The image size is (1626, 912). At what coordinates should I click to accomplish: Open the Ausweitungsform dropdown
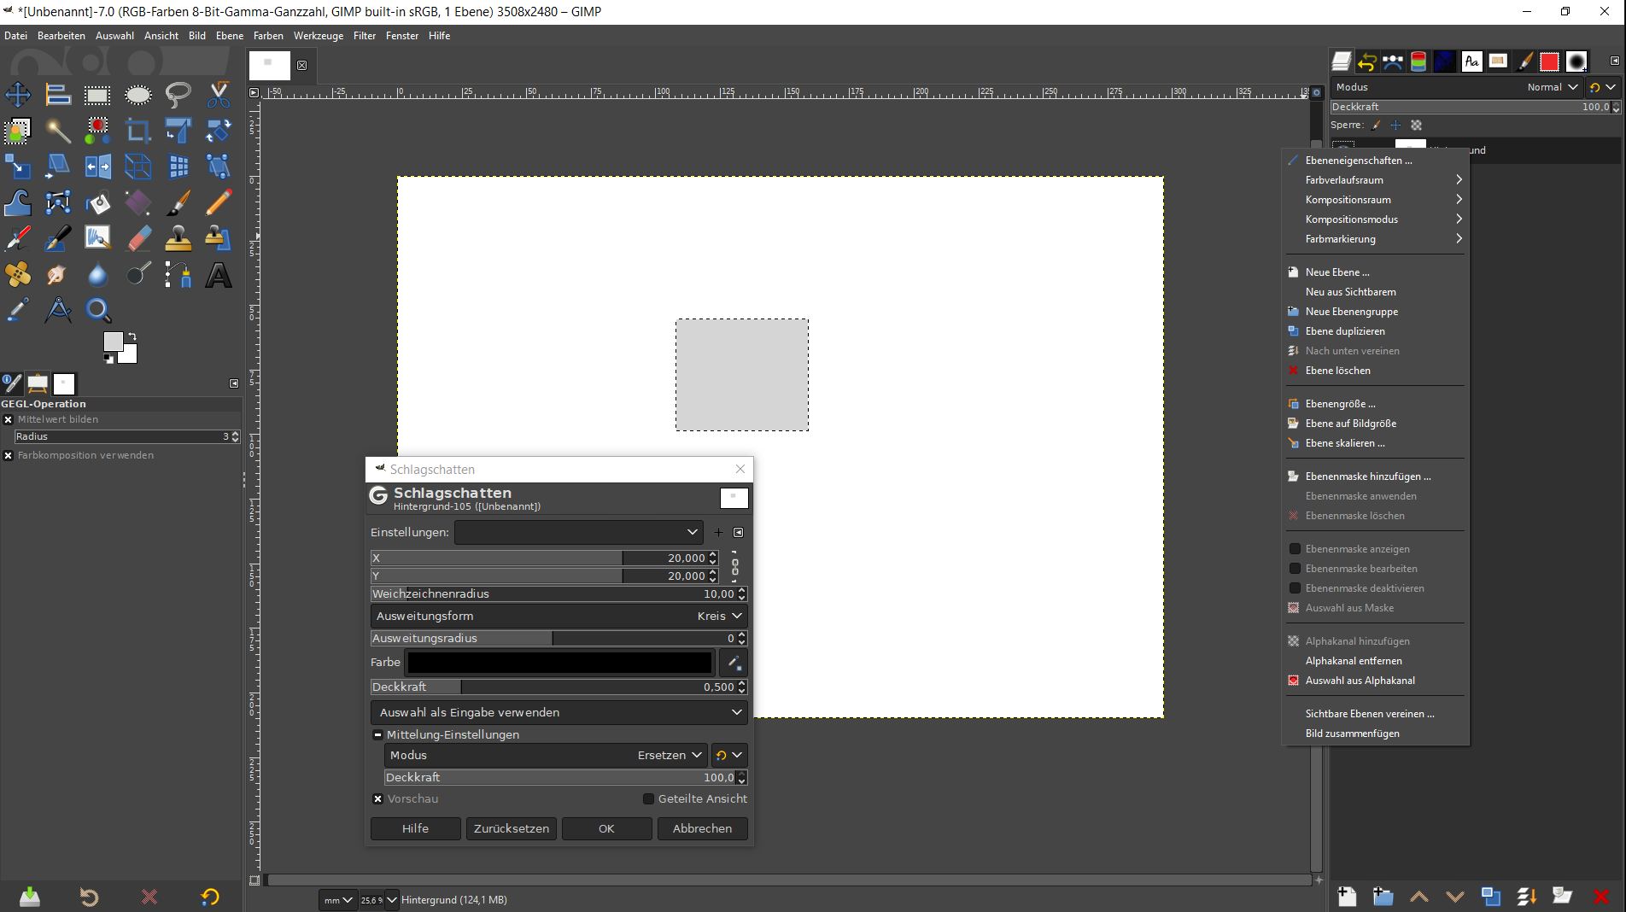(x=559, y=616)
